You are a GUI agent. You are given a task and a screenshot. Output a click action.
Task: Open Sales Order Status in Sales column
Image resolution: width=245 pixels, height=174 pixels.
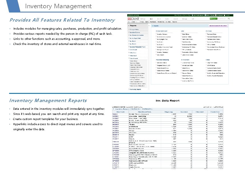pyautogui.click(x=187, y=39)
